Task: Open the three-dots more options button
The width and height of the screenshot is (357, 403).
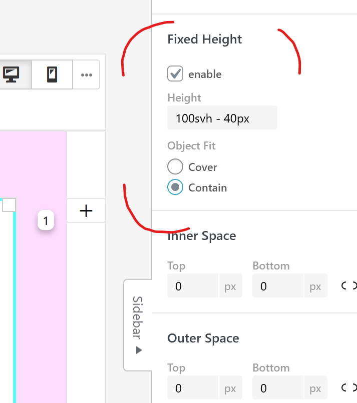Action: pos(86,75)
